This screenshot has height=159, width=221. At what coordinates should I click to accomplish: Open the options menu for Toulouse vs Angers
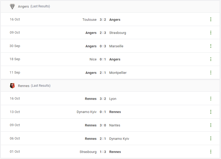[x=211, y=19]
